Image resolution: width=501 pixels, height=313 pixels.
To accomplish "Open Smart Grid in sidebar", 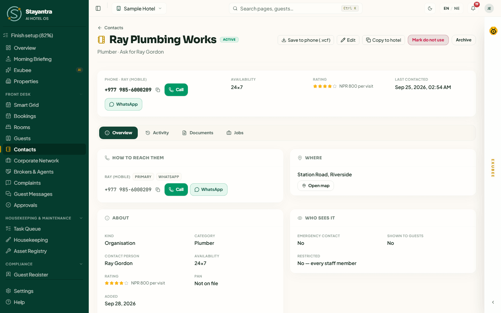I will (44, 105).
